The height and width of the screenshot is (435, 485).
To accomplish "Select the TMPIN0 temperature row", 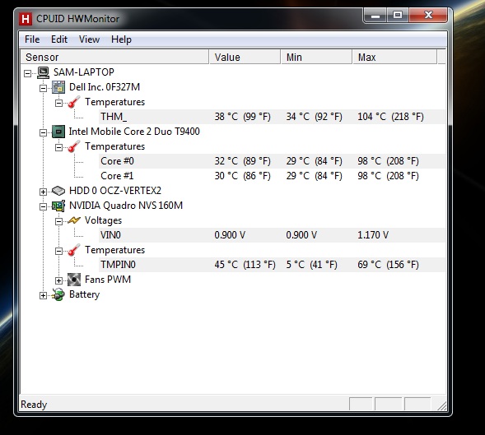I will pyautogui.click(x=273, y=265).
